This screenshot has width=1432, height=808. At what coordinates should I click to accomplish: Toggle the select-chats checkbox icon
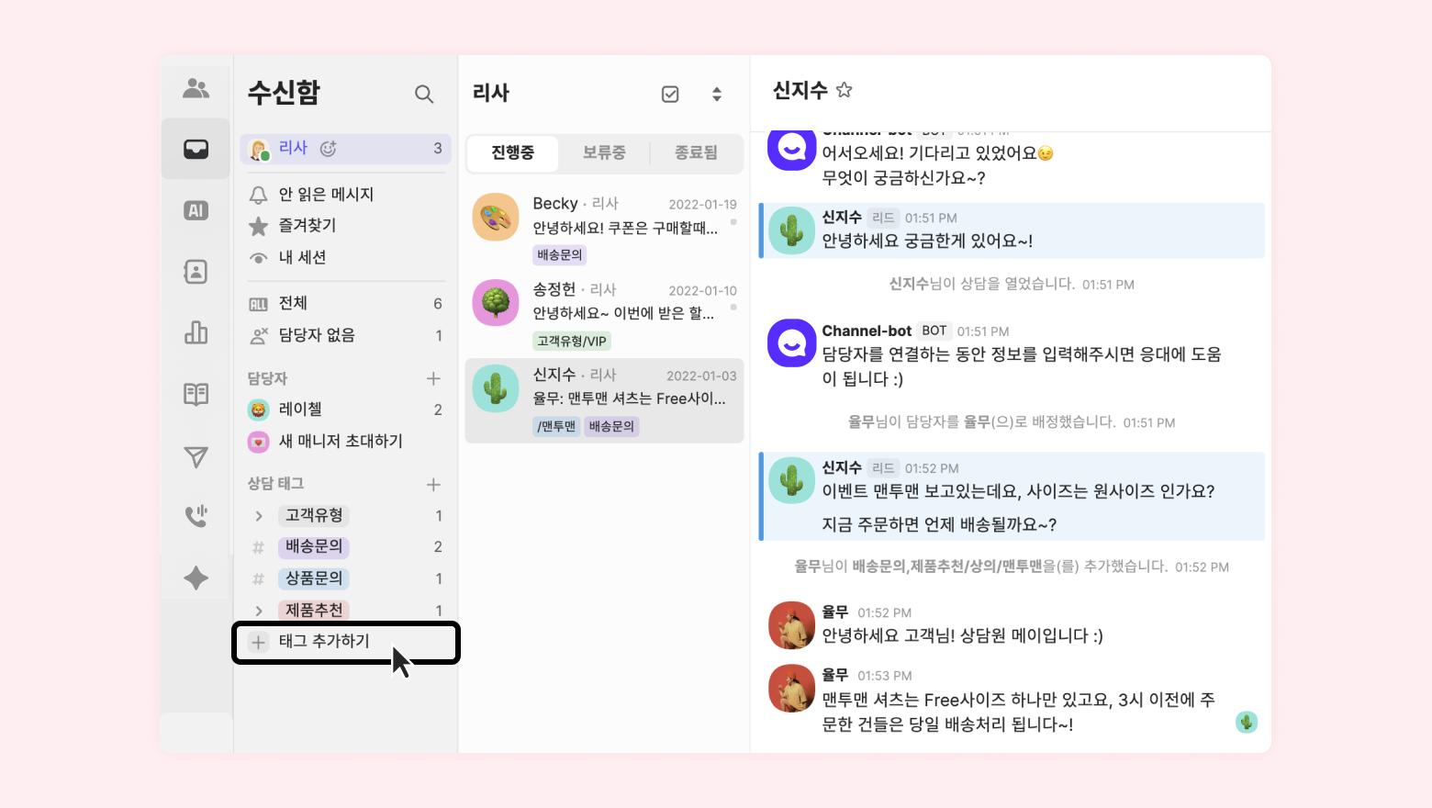click(x=670, y=94)
